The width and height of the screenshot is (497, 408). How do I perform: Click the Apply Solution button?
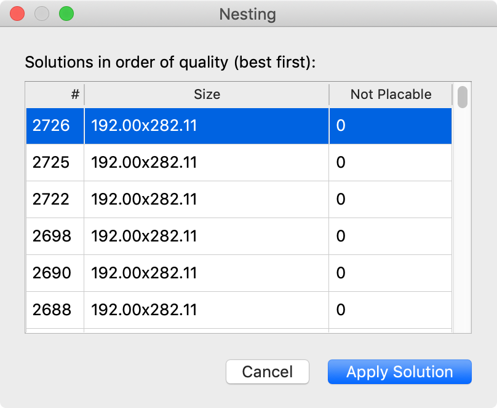tap(399, 372)
